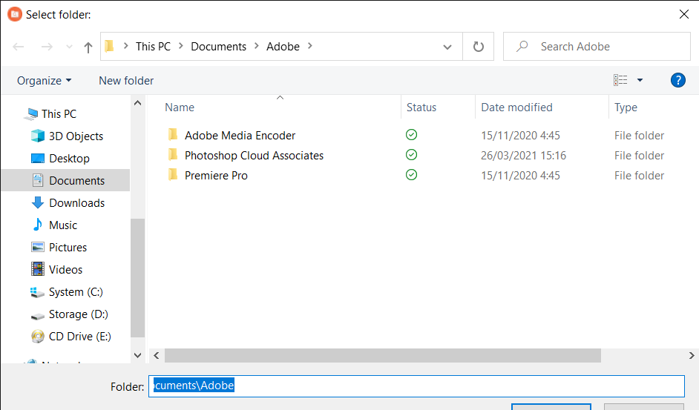Sort by Status column header
Viewport: 699px width, 410px height.
click(x=421, y=108)
